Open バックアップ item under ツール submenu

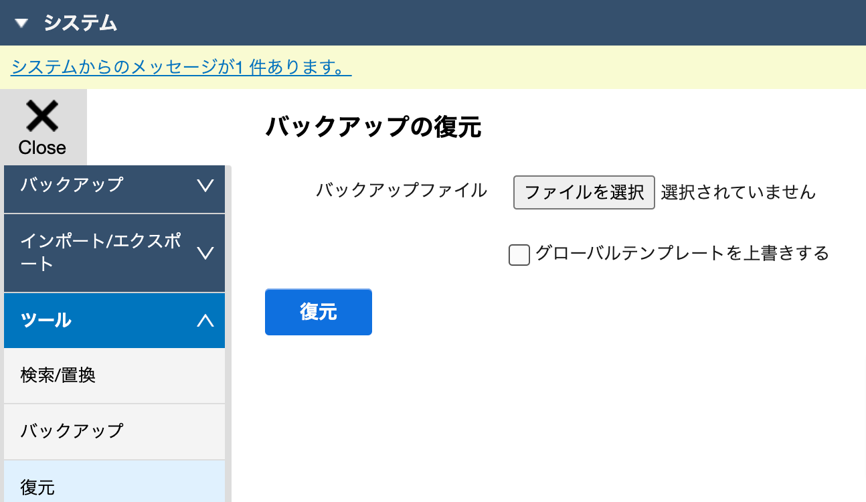pyautogui.click(x=72, y=430)
